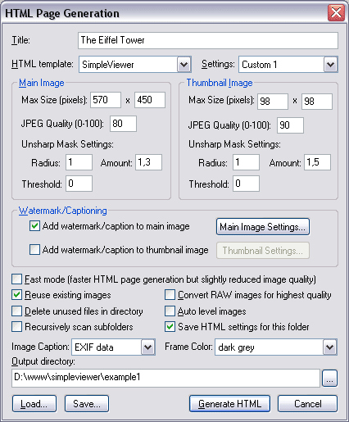Click the Save... button

pos(87,404)
